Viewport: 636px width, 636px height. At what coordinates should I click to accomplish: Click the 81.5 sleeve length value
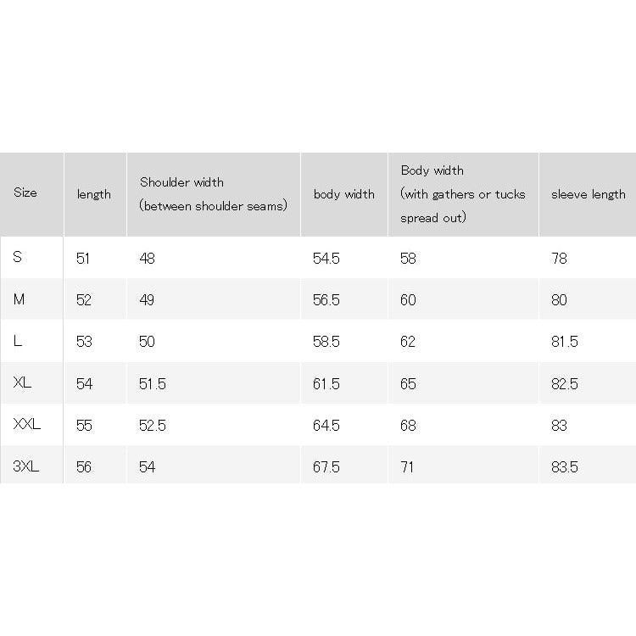click(564, 342)
